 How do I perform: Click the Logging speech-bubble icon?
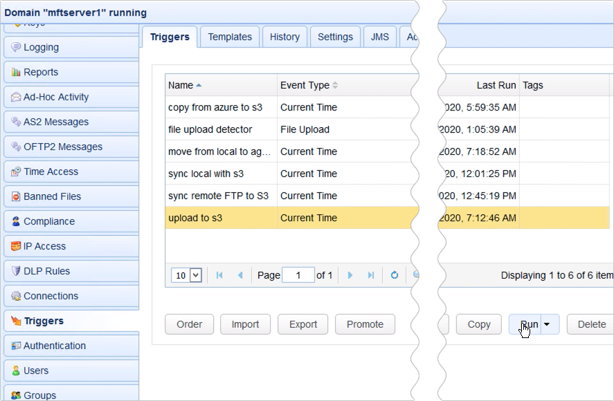(15, 47)
